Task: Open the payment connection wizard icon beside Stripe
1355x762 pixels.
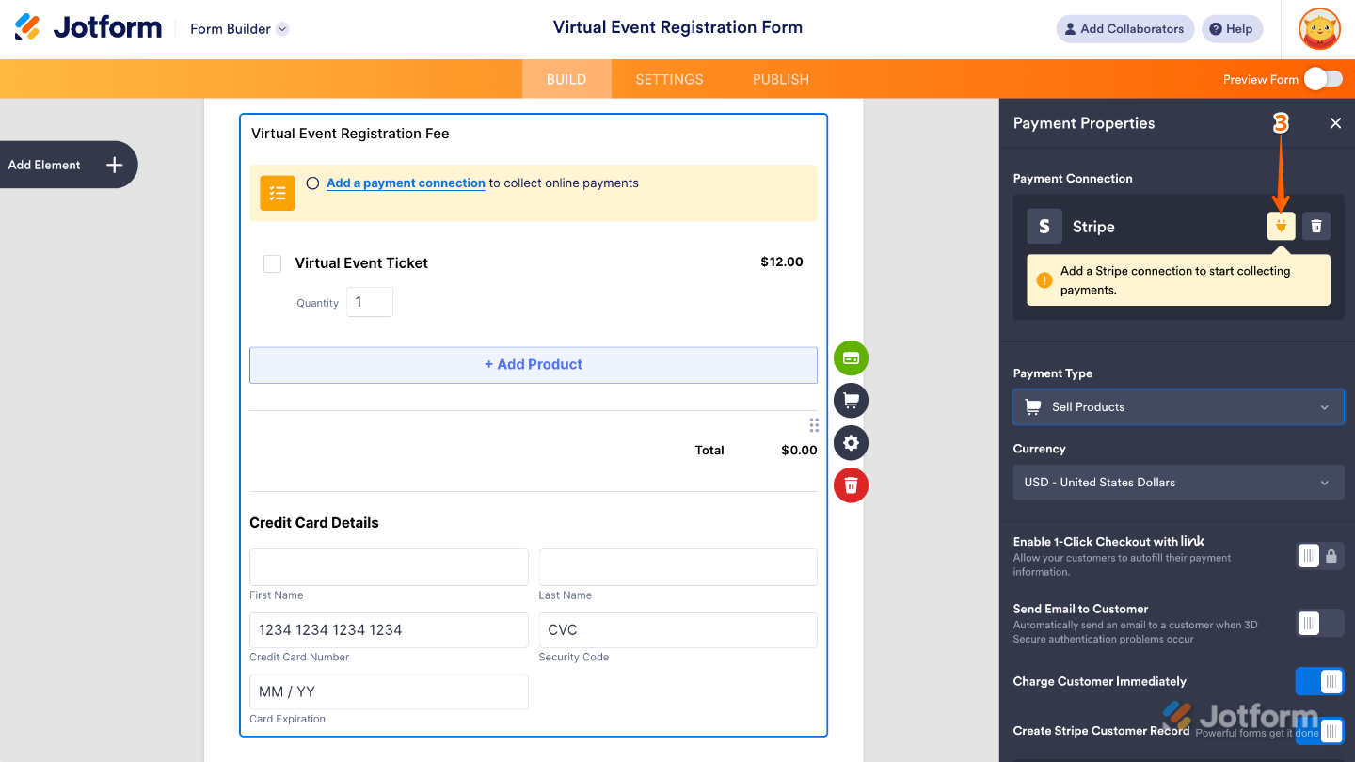Action: pyautogui.click(x=1281, y=226)
